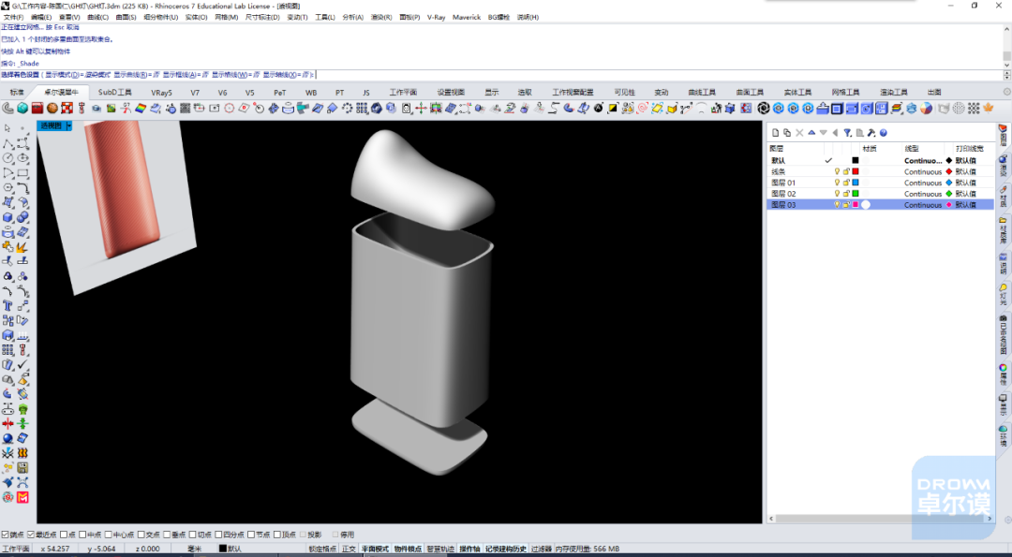This screenshot has height=557, width=1012.
Task: Toggle 正交 ortho in status bar
Action: tap(349, 549)
